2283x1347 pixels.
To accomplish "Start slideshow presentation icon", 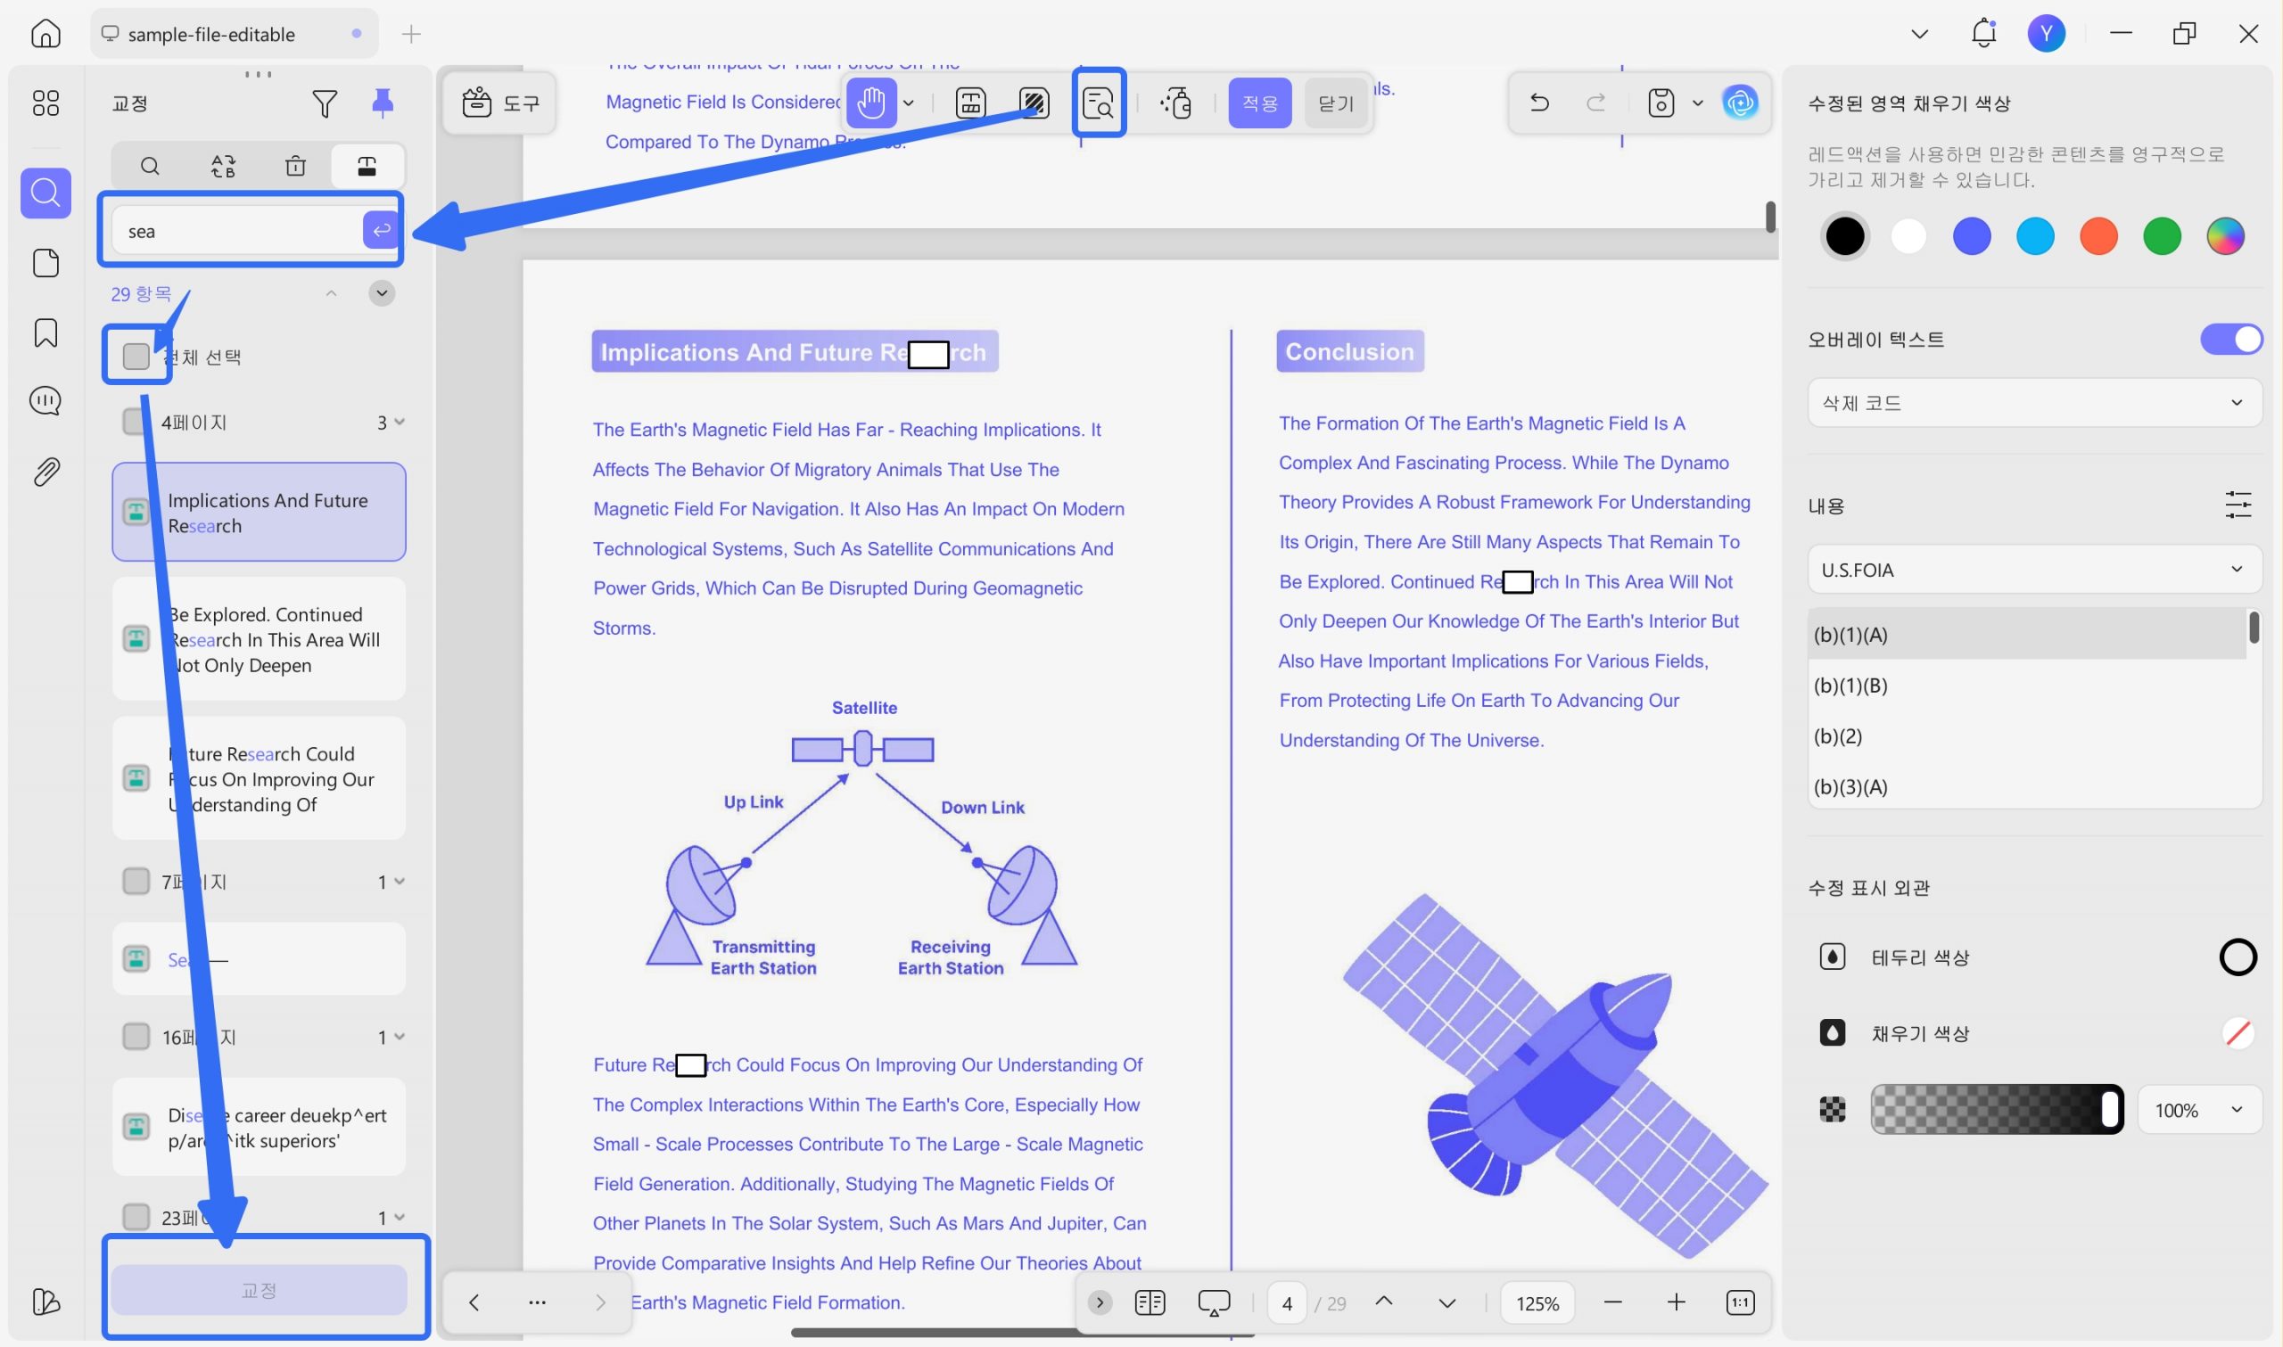I will pyautogui.click(x=1213, y=1302).
